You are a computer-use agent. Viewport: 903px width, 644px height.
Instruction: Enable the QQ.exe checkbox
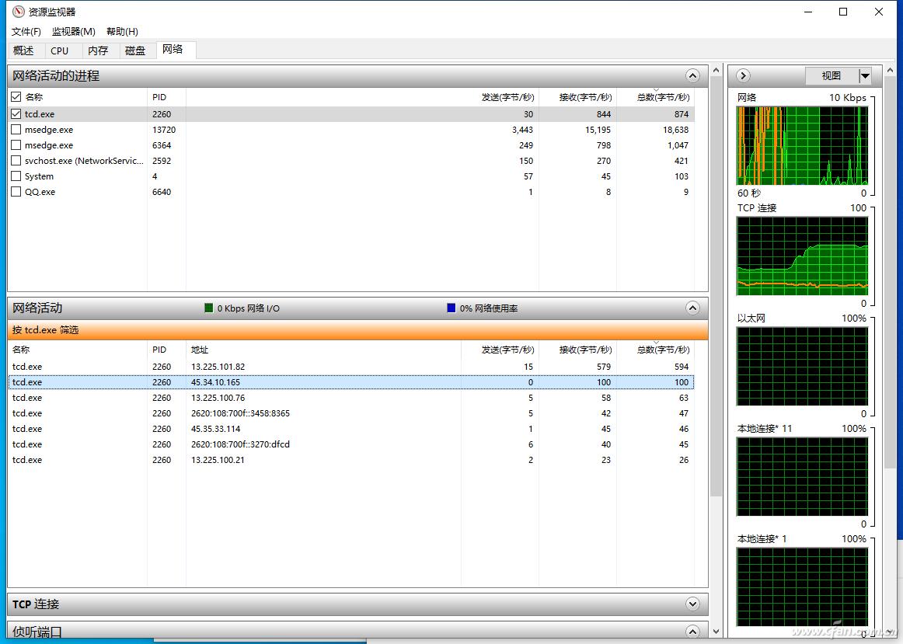tap(16, 192)
